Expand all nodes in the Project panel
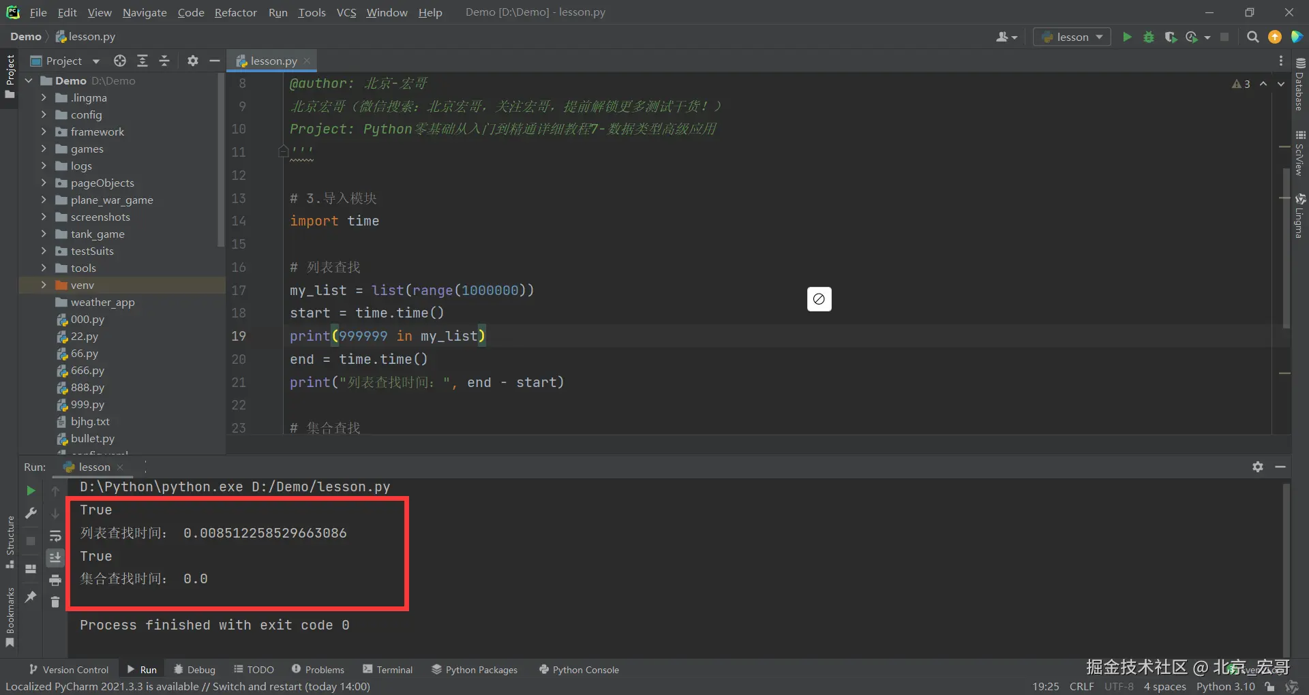The height and width of the screenshot is (695, 1309). (x=142, y=61)
